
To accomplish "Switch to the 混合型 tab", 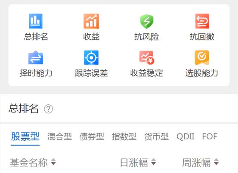I will point(59,137).
